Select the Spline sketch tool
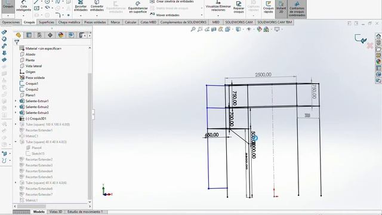This screenshot has height=215, width=382. point(58,2)
